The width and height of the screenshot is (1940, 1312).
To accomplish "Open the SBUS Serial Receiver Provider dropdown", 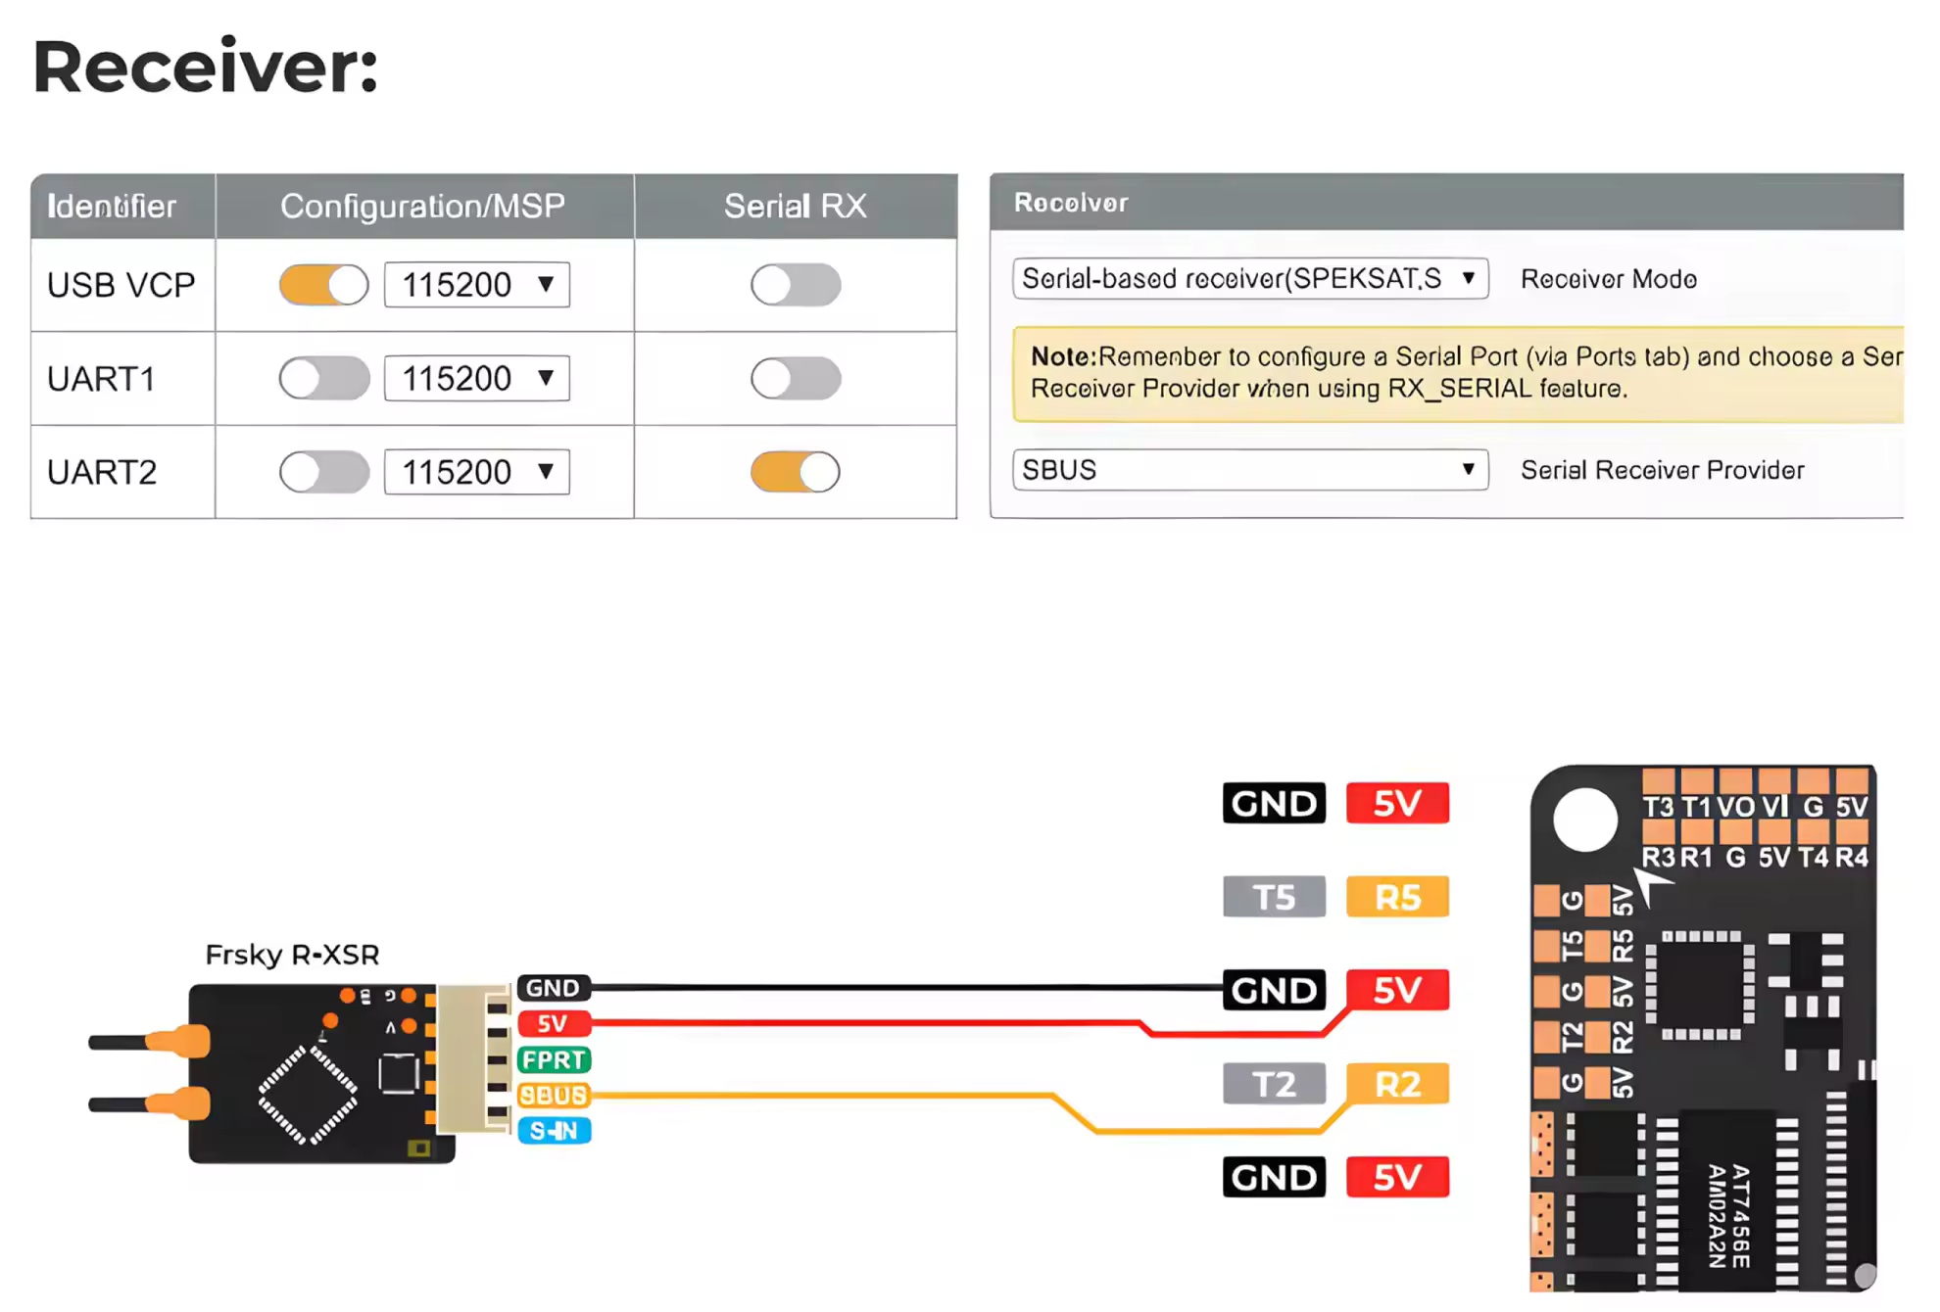I will pos(1250,470).
